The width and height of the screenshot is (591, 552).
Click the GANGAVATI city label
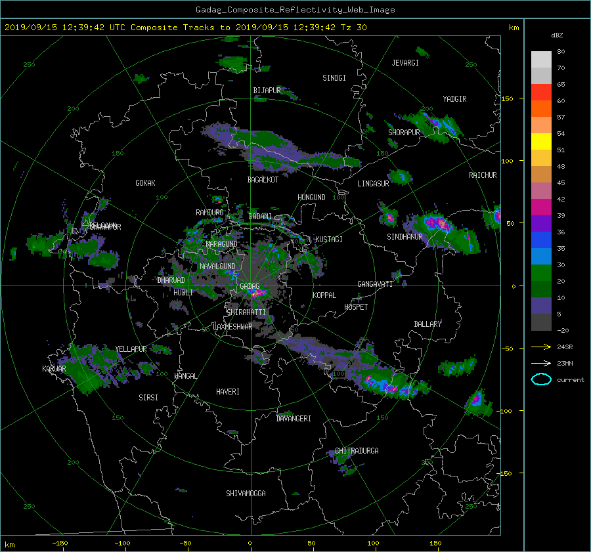coord(375,284)
